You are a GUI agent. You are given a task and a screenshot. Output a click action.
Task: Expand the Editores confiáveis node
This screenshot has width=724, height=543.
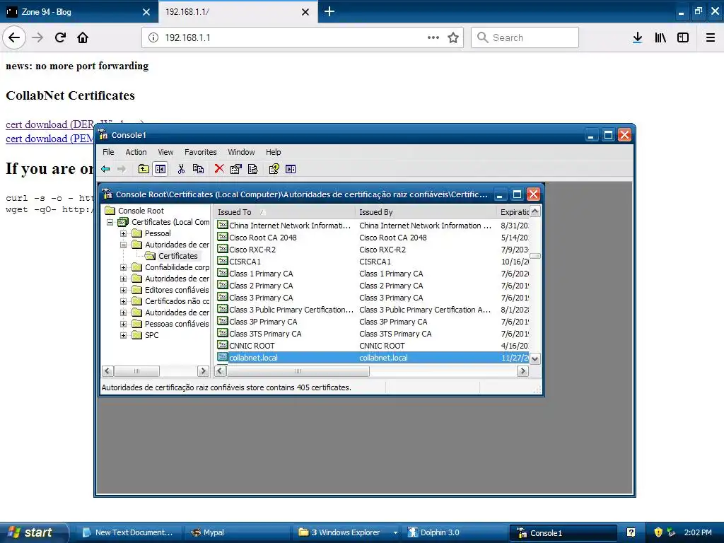tap(123, 290)
